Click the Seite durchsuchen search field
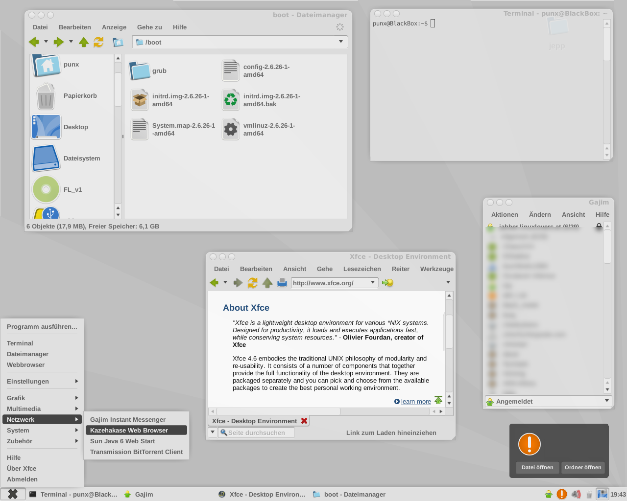 click(x=260, y=433)
